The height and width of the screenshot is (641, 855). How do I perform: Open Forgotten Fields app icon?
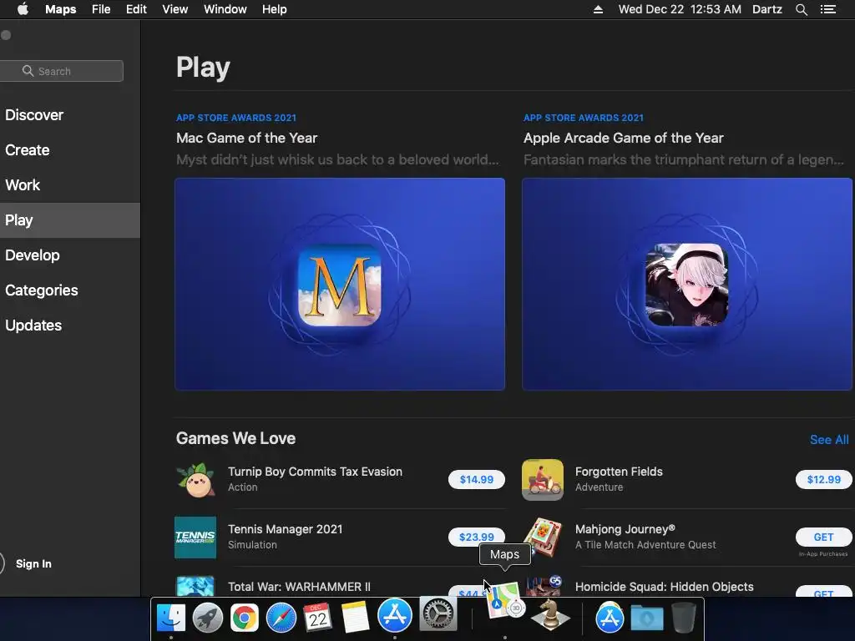(x=543, y=480)
